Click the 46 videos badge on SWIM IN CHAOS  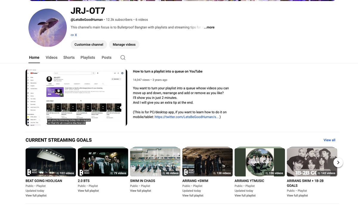pos(170,173)
